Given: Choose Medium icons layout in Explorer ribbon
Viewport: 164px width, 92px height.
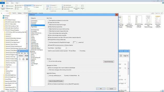Looking at the screenshot, I should tap(38, 5).
